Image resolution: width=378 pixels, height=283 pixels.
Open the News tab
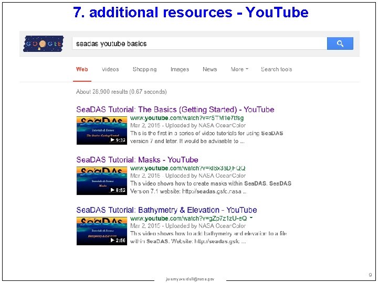pos(209,69)
